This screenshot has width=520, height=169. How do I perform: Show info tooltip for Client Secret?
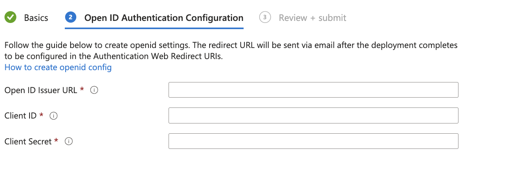[69, 142]
